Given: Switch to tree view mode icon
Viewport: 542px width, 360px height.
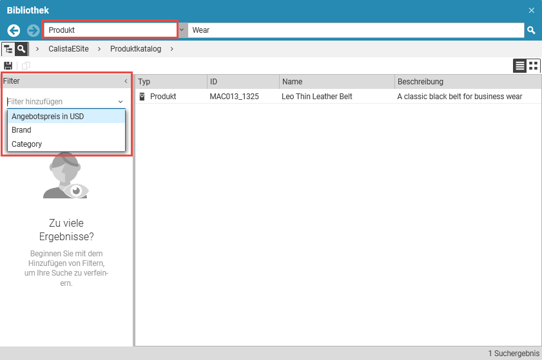Looking at the screenshot, I should [8, 49].
